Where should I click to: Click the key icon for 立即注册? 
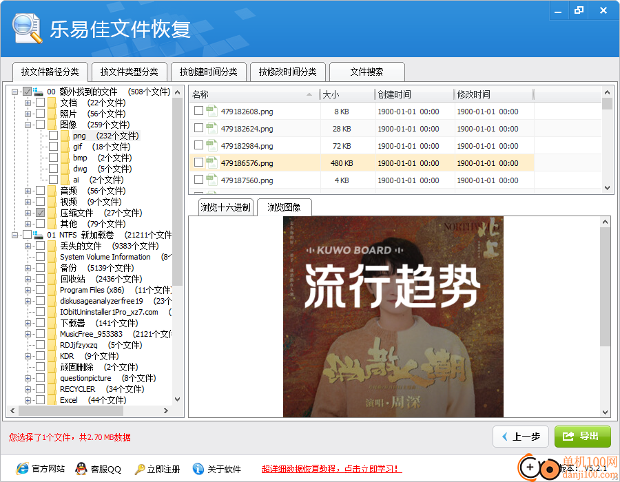[140, 469]
